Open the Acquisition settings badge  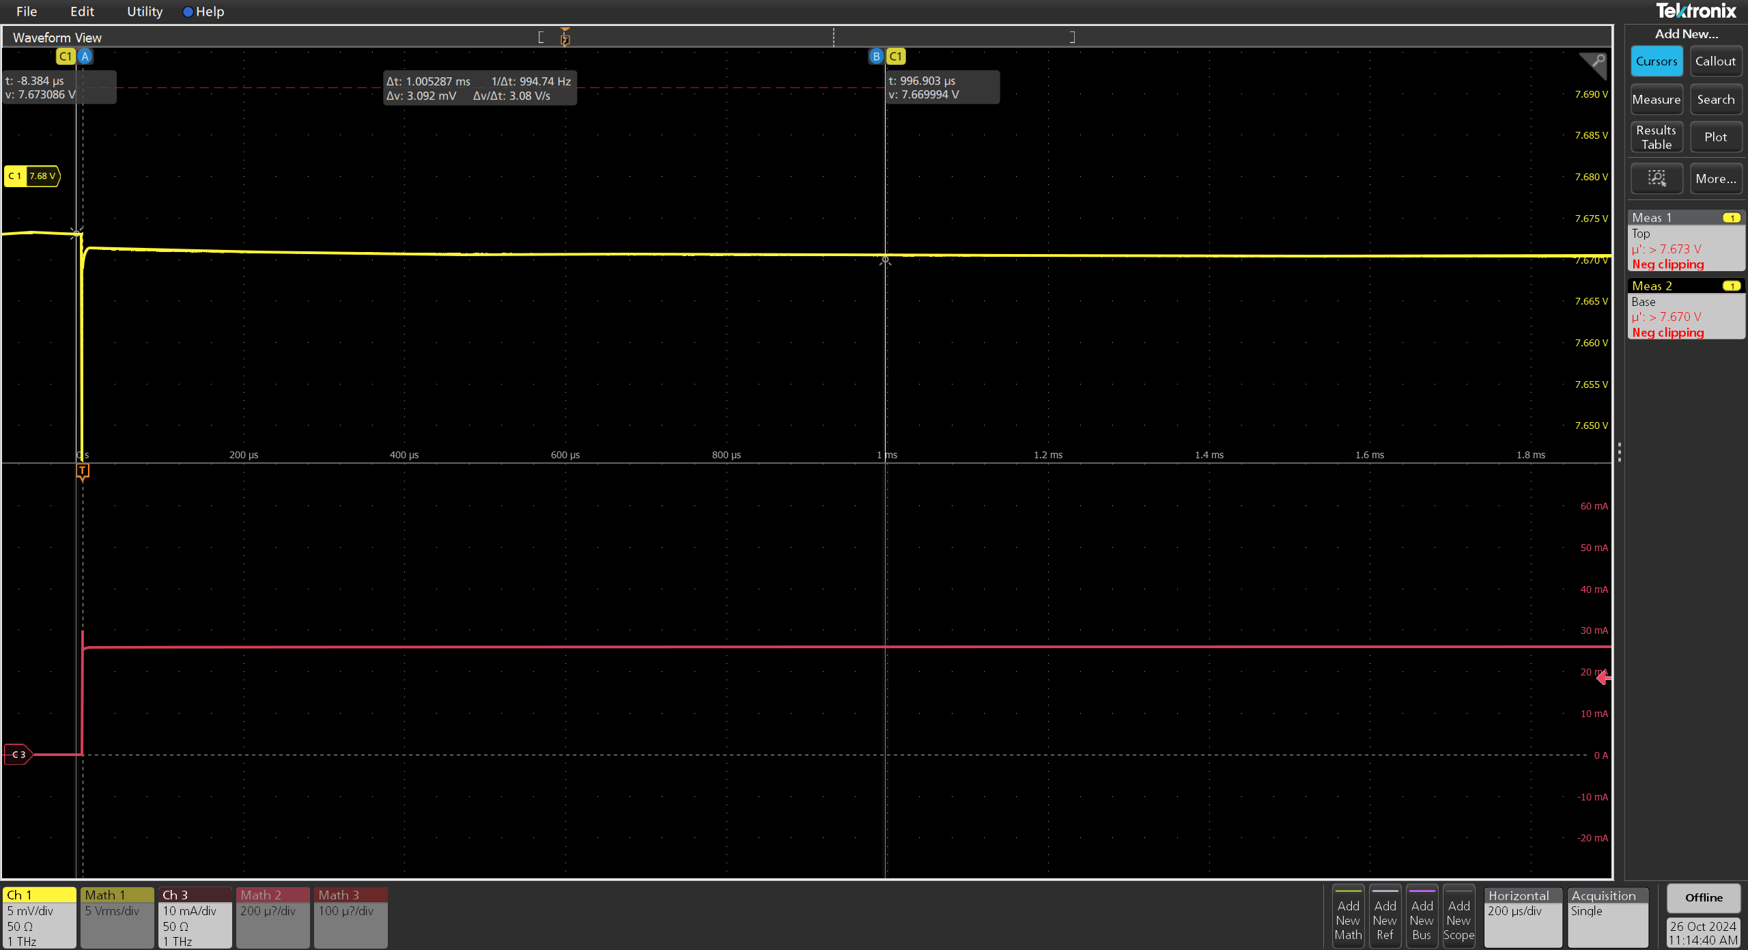click(x=1609, y=917)
